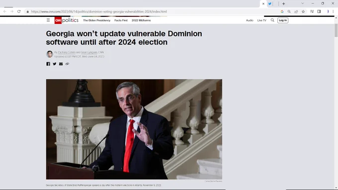Open the Facts First section
Viewport: 338px width, 190px height.
(x=121, y=20)
